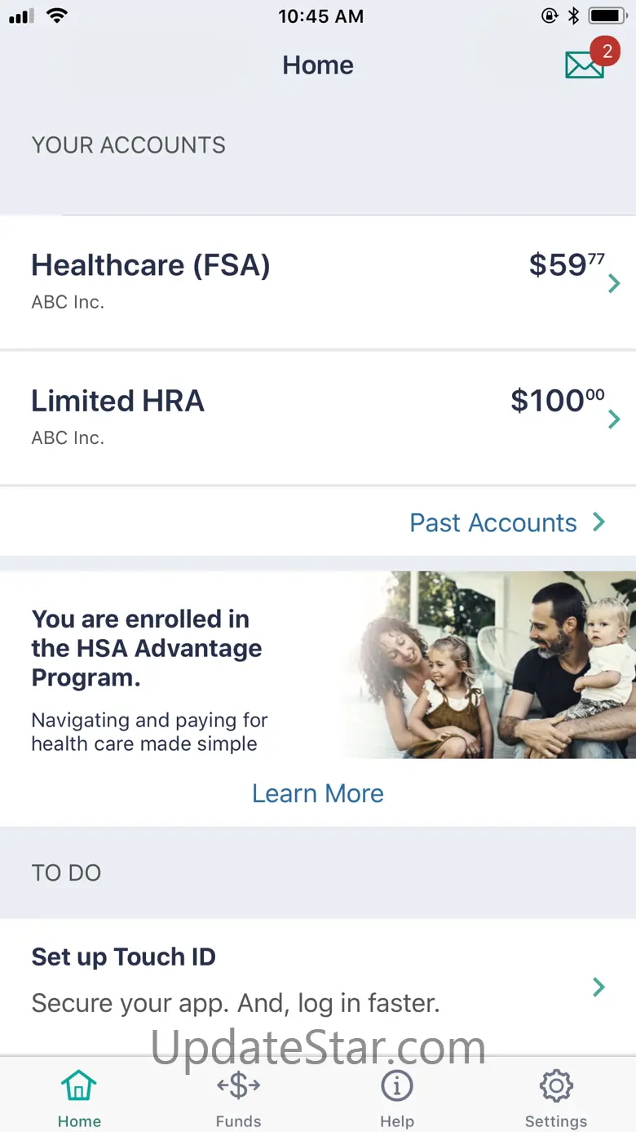Tap the red notification badge showing 2
Viewport: 636px width, 1132px height.
point(606,51)
